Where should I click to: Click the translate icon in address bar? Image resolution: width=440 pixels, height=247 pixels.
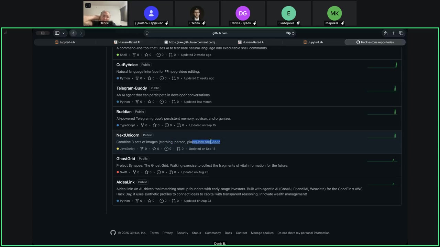(x=288, y=33)
